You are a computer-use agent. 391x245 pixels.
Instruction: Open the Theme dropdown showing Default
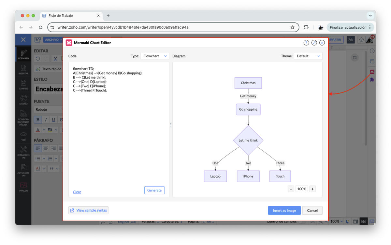point(308,56)
